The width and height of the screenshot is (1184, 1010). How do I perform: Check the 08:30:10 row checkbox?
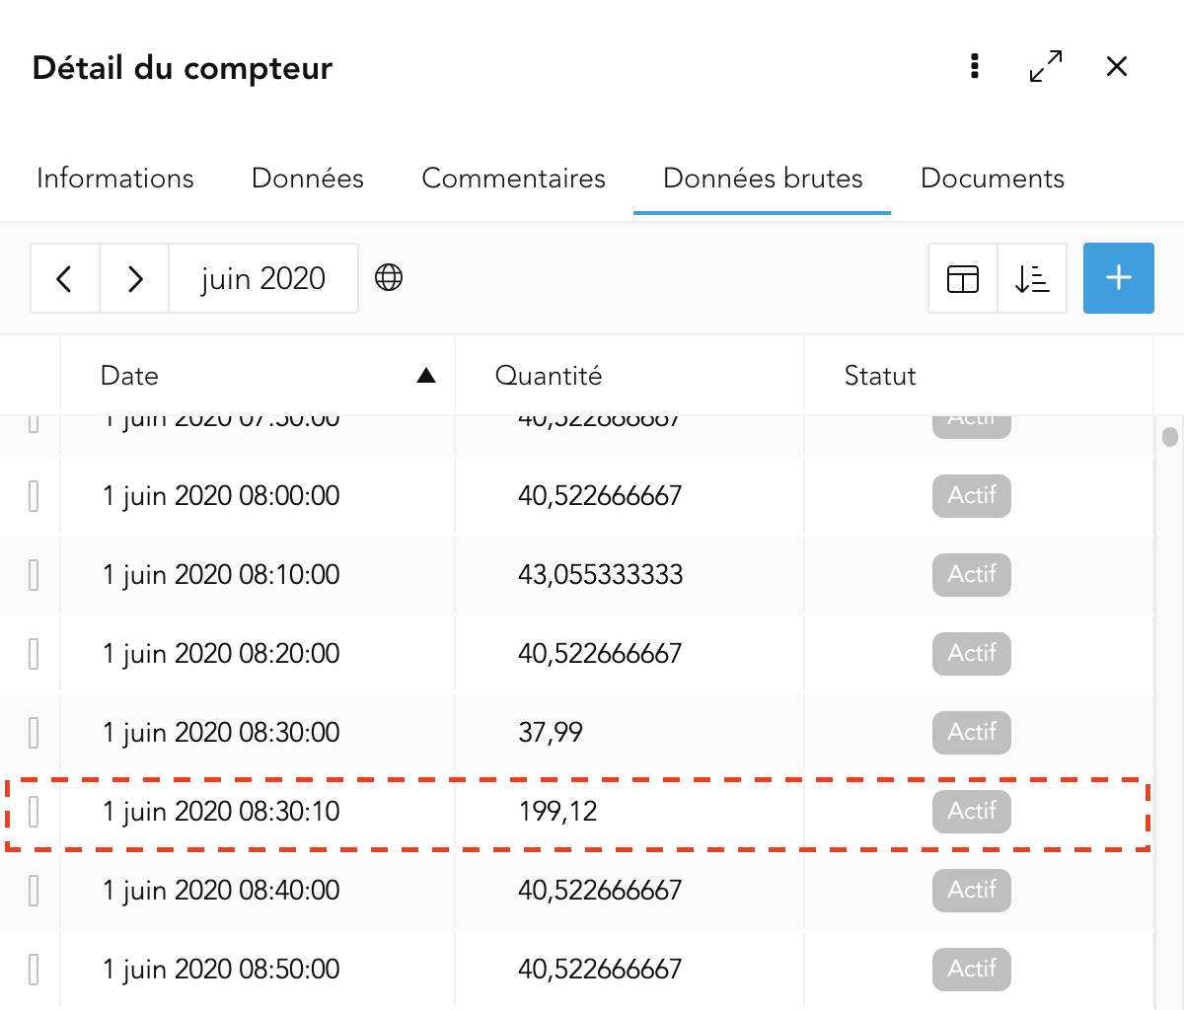point(34,811)
